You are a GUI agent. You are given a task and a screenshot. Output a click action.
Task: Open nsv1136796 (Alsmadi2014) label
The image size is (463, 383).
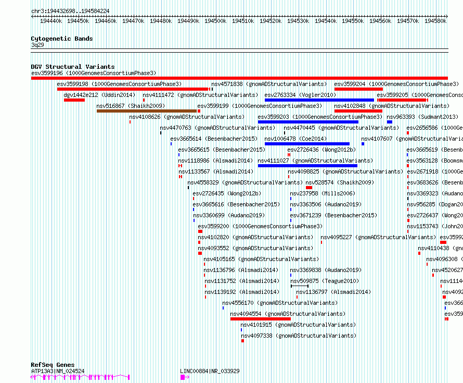241,270
